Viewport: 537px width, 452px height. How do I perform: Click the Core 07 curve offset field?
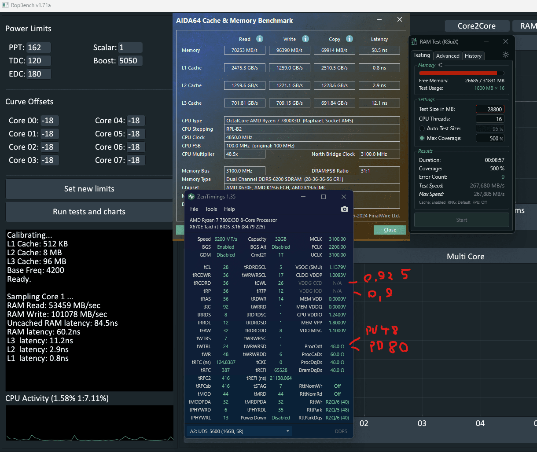pyautogui.click(x=136, y=160)
